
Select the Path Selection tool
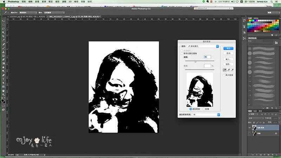(x=4, y=83)
